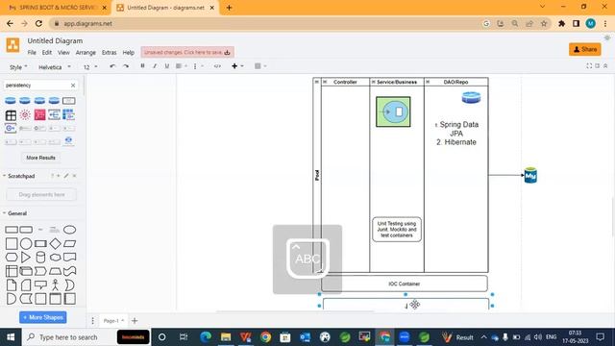
Task: Select the circle shape in General
Action: [26, 243]
